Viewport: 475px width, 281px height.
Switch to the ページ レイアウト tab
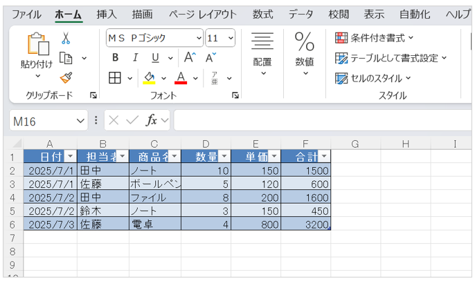tap(202, 14)
